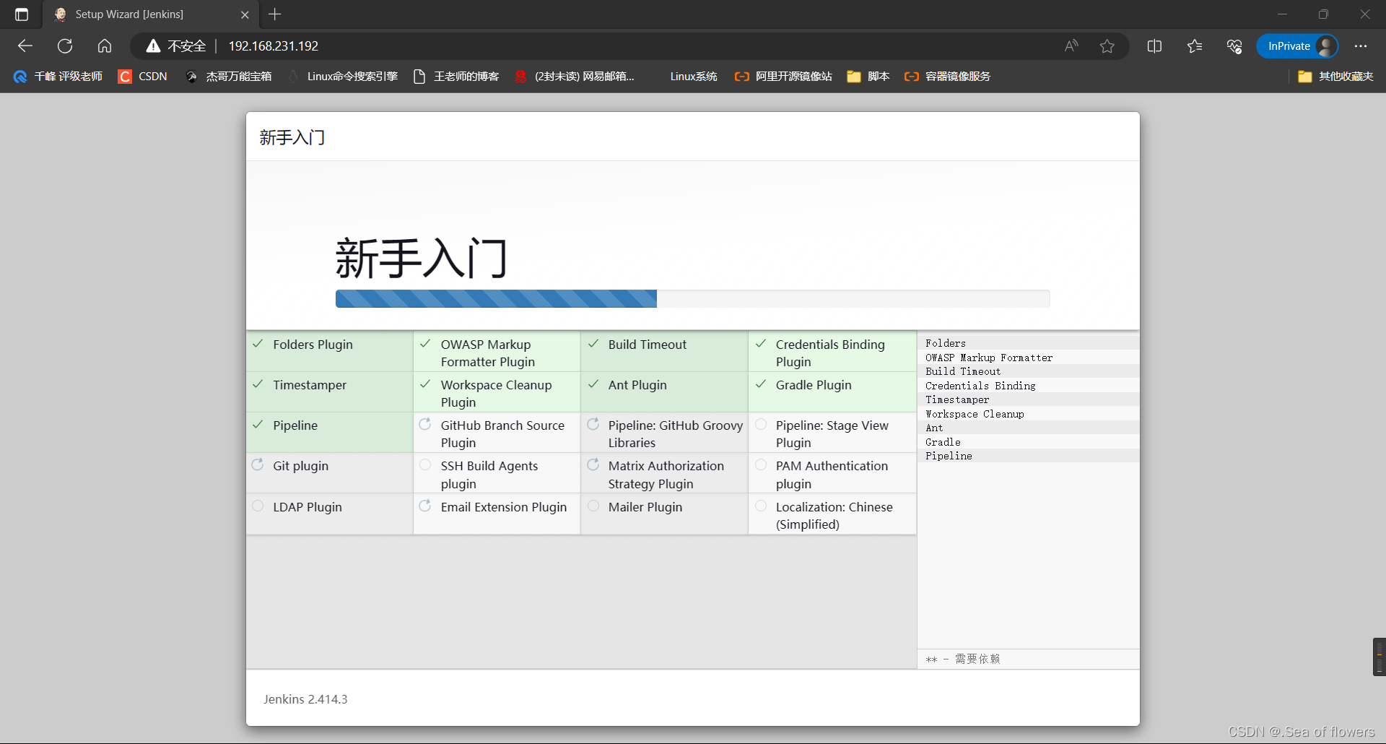
Task: Open the 阿里开源镜像站 bookmark
Action: coord(783,77)
